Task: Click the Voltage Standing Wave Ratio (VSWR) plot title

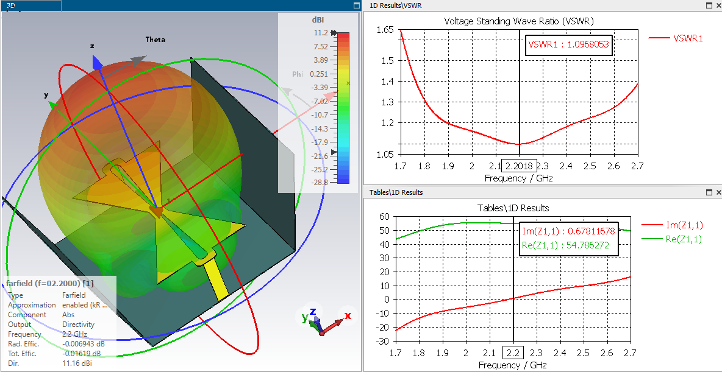Action: click(x=519, y=21)
